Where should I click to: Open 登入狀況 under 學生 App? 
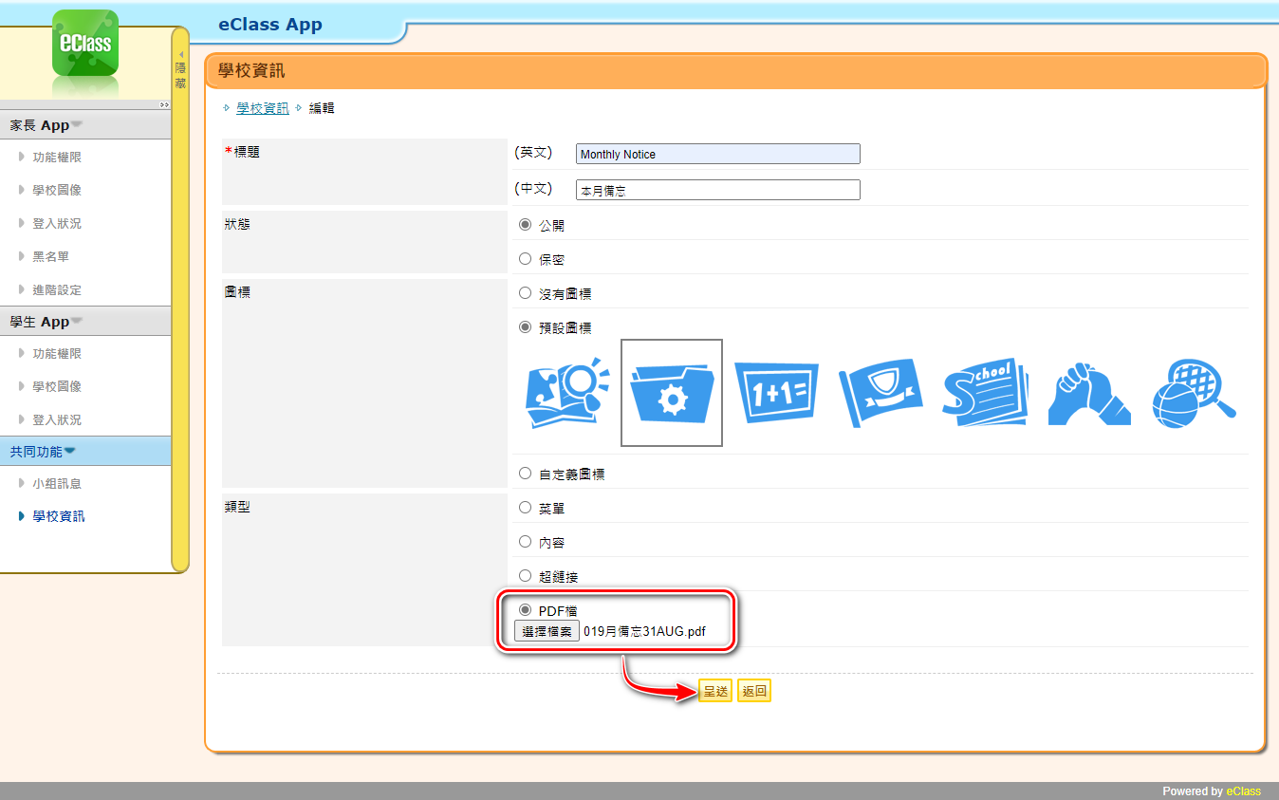point(57,420)
